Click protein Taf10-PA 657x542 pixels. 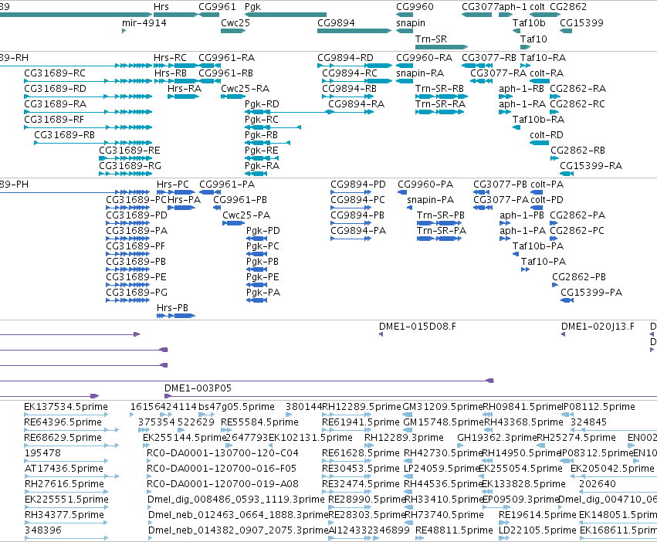(x=544, y=262)
